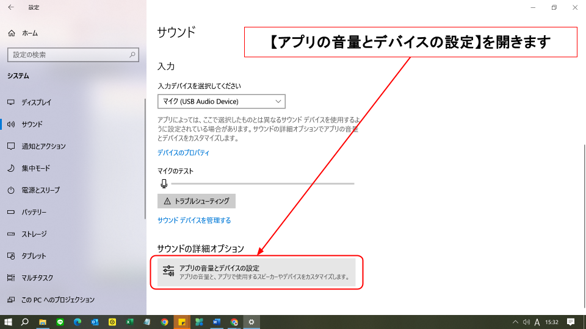Open the ディスプレイ settings page
The width and height of the screenshot is (586, 329).
pos(36,102)
